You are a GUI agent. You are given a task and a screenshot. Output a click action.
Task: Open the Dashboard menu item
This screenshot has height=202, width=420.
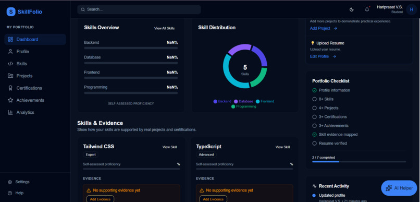35,40
